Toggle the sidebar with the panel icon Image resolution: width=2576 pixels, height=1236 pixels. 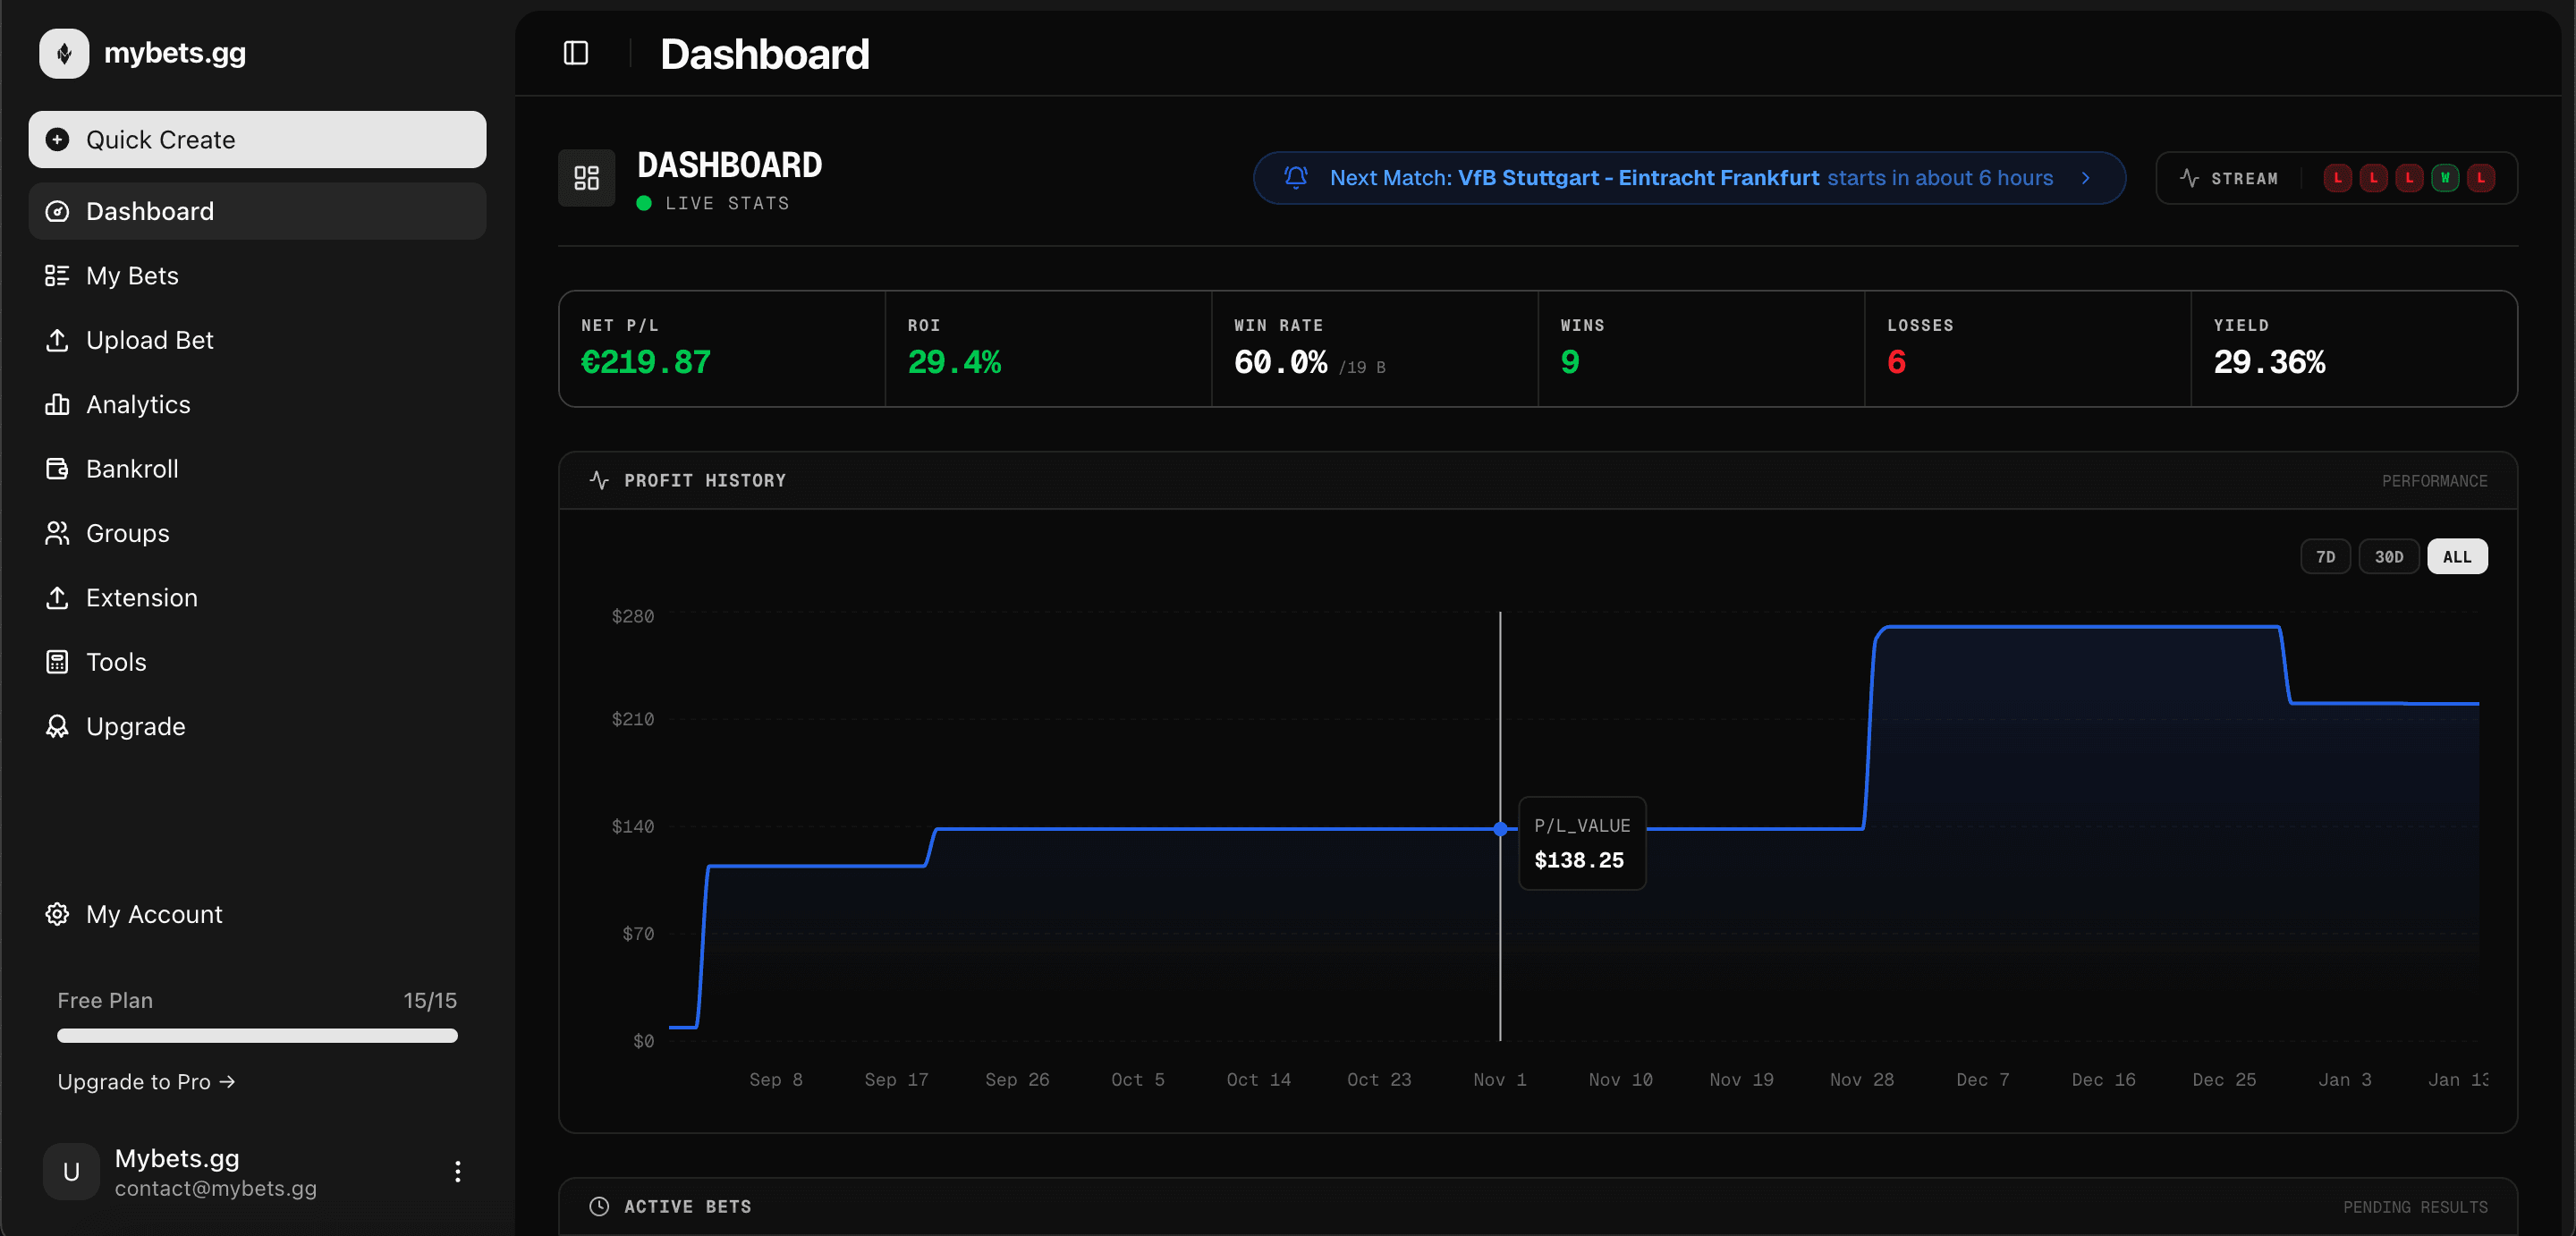coord(576,53)
